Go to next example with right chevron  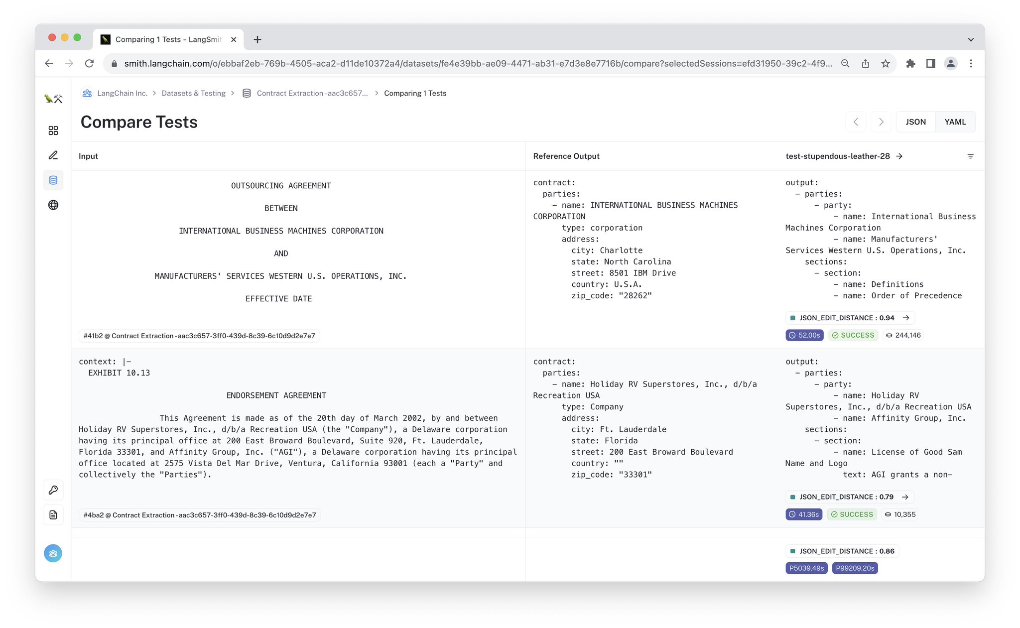[881, 122]
